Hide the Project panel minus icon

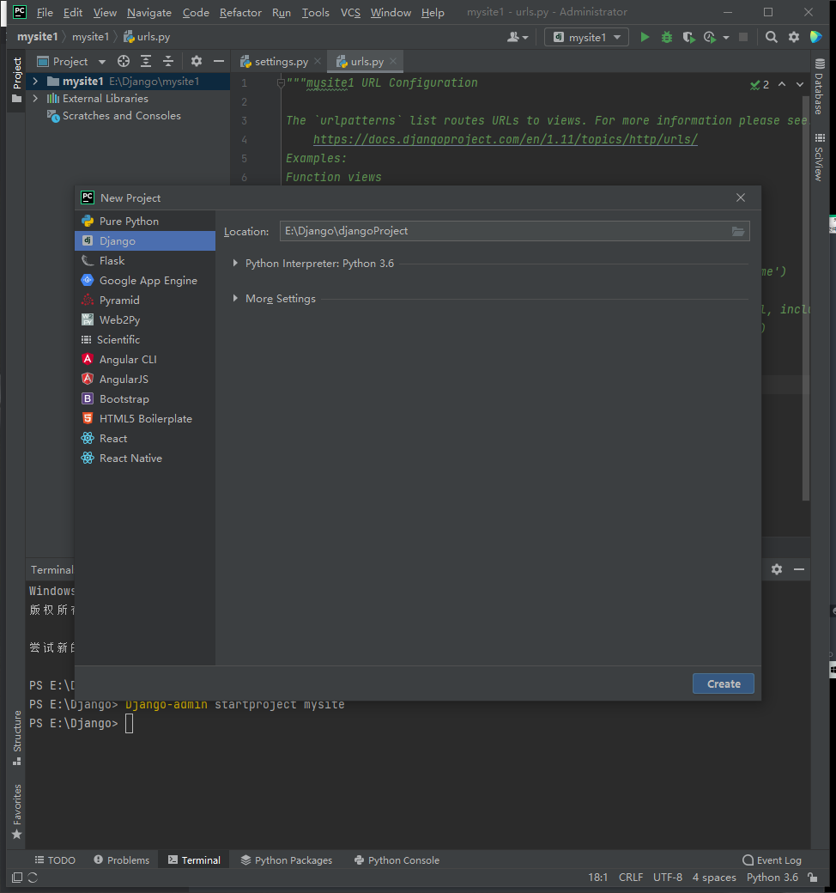click(219, 62)
